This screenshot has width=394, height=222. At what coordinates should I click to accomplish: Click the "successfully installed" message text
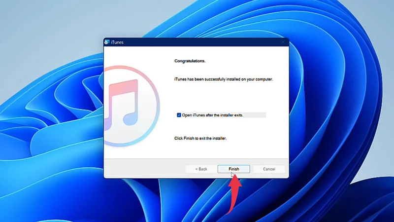point(224,79)
